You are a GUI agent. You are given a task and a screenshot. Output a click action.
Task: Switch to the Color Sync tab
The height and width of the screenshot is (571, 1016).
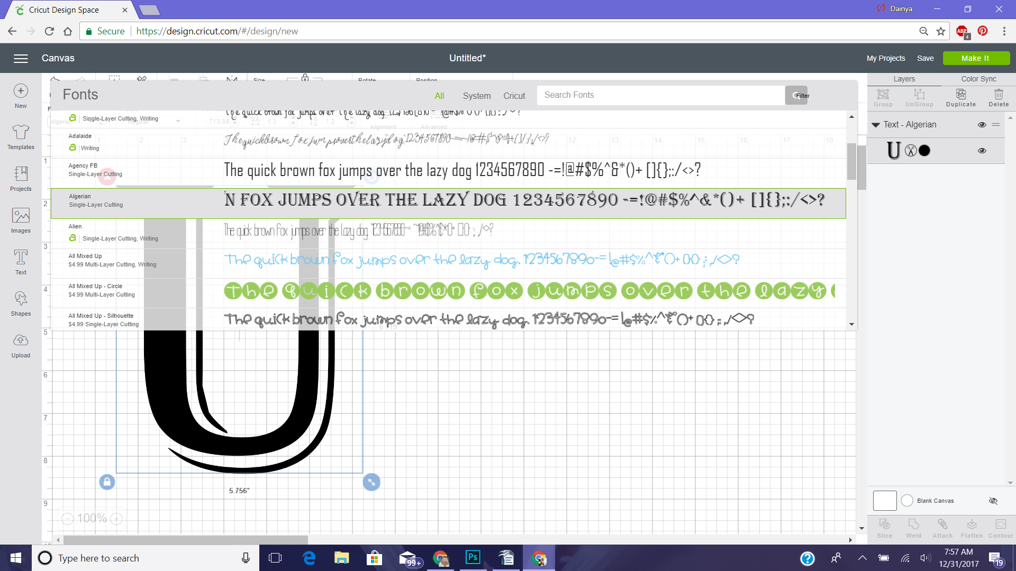pyautogui.click(x=978, y=79)
